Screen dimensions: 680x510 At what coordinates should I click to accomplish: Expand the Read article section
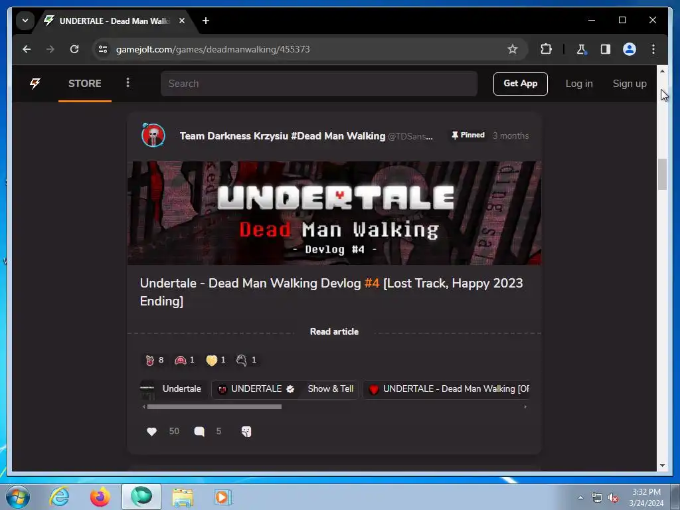[334, 332]
